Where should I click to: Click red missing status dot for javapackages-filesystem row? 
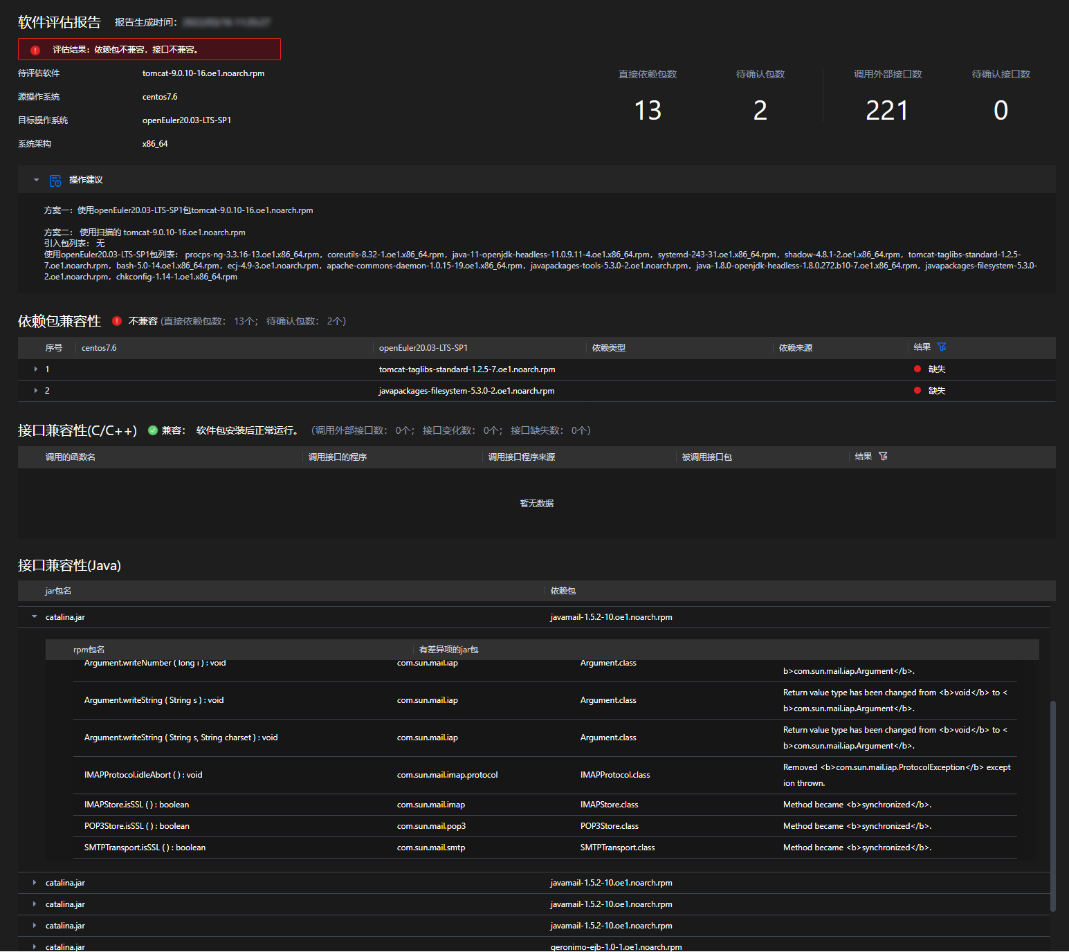pyautogui.click(x=917, y=391)
